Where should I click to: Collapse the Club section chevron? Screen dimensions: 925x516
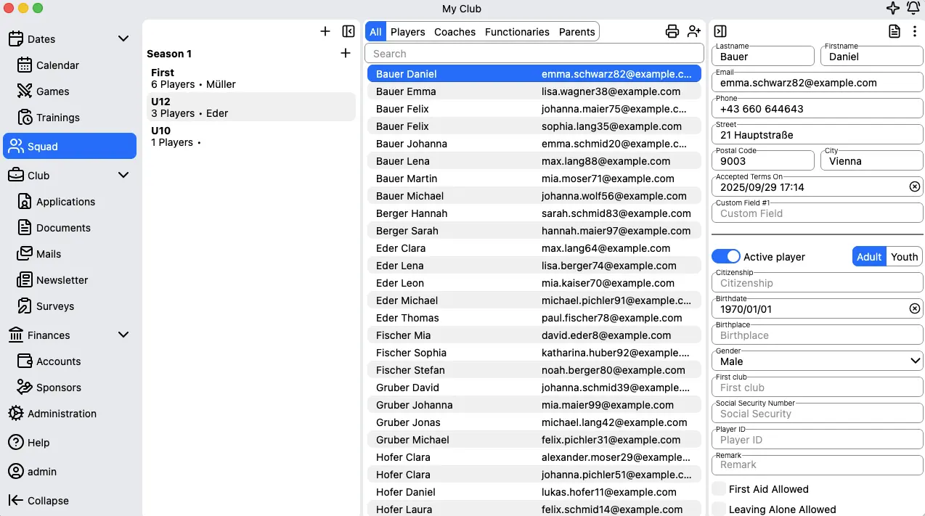(123, 176)
